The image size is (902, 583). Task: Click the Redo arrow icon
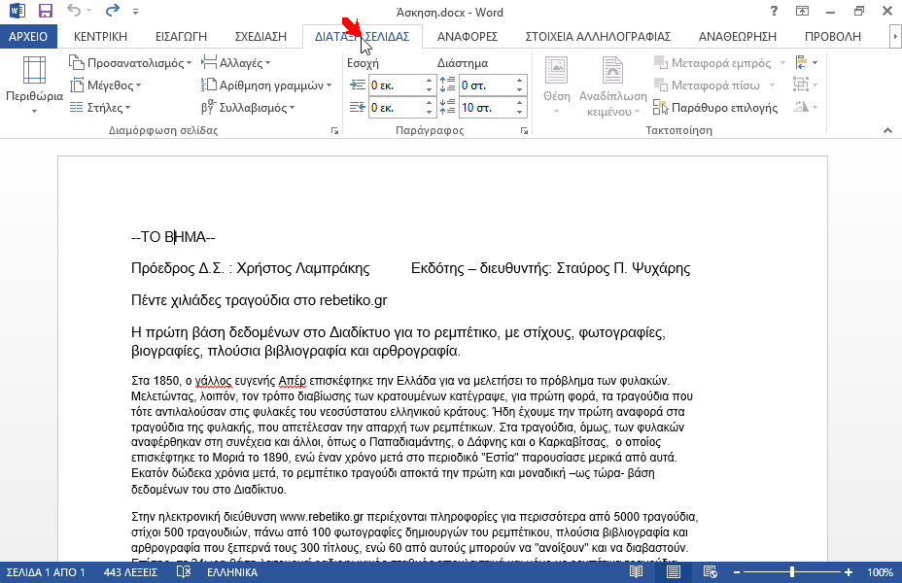pos(113,11)
